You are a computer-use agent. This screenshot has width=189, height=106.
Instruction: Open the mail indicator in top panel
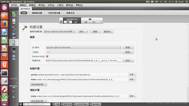[x=152, y=2]
